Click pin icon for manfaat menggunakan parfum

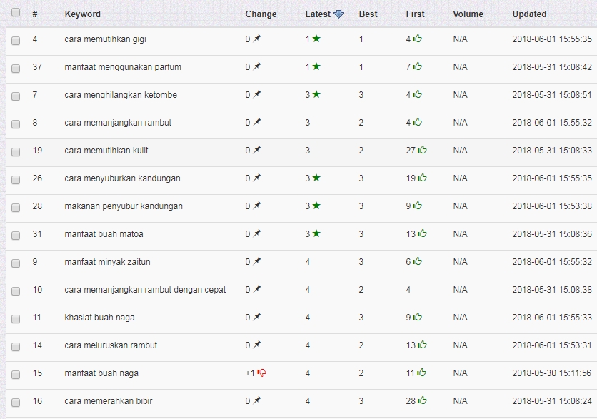click(257, 66)
